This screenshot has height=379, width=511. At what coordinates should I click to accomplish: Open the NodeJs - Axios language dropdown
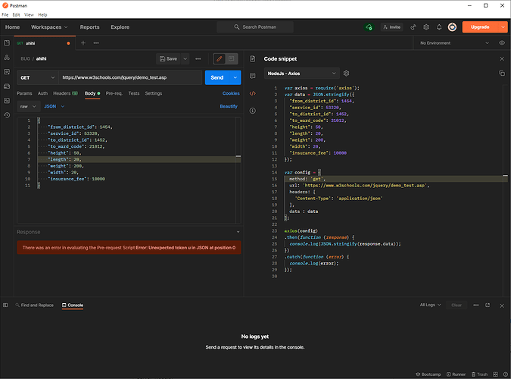point(302,74)
